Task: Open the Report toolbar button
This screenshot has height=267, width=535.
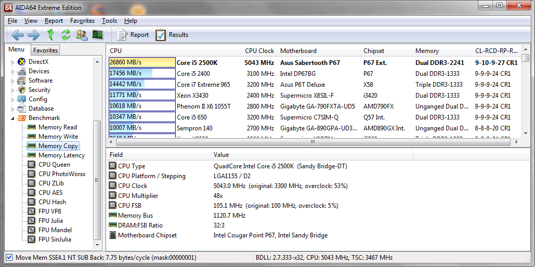Action: (133, 35)
